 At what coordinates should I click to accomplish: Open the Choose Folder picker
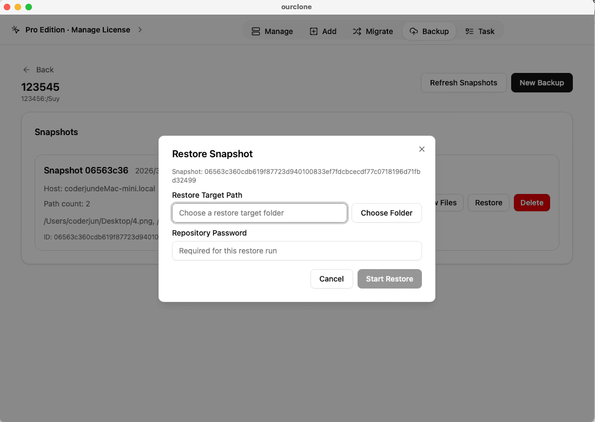386,213
